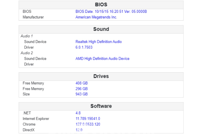Click the 943 GB drive size value

(82, 94)
